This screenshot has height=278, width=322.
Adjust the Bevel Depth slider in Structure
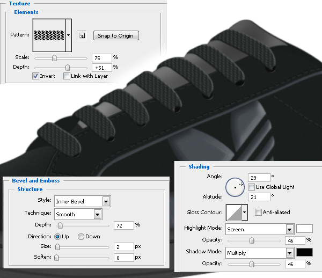click(60, 225)
